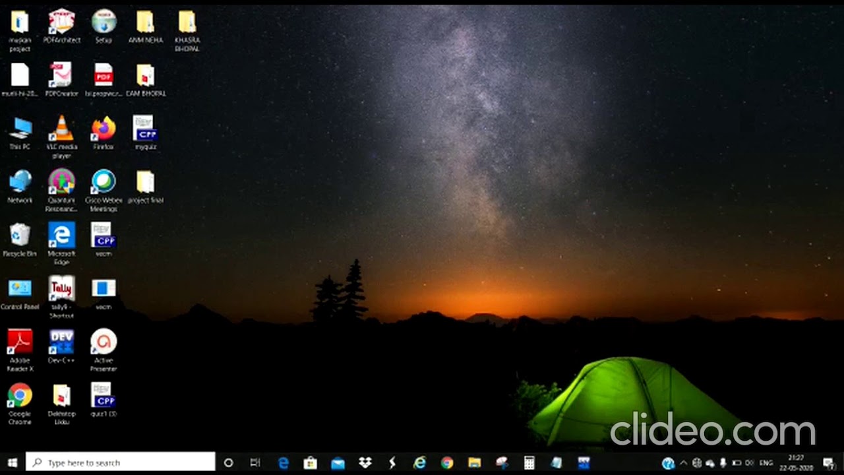Open the Dev-C++ desktop shortcut

click(x=61, y=346)
